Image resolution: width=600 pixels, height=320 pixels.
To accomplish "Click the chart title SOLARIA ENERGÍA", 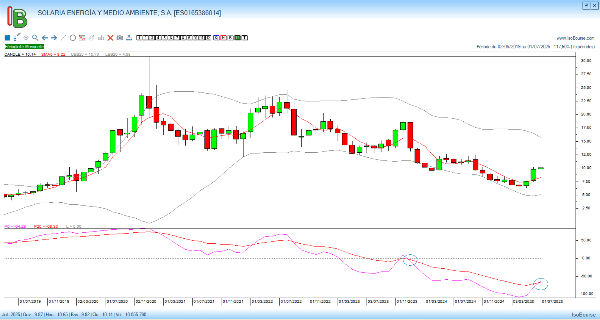I will (x=129, y=13).
